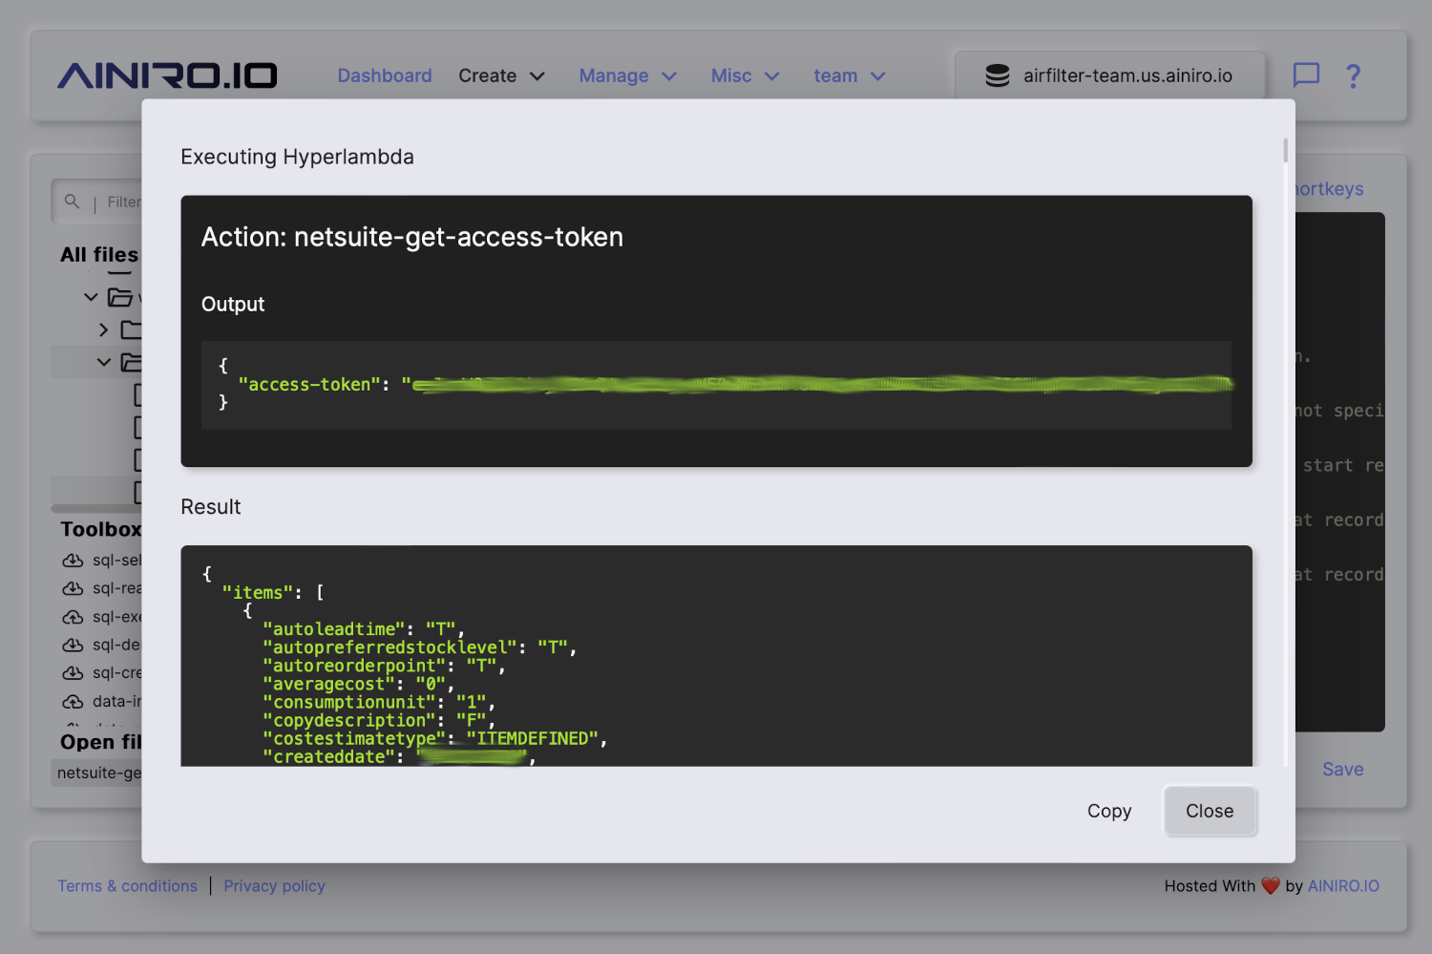This screenshot has width=1432, height=954.
Task: Click the "autopreferredstocklevel" line
Action: [419, 647]
